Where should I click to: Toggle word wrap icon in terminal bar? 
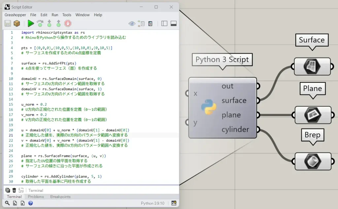click(x=21, y=190)
